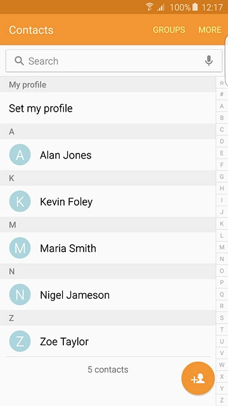Screen dimensions: 228x406
Task: Tap the magnifier search icon
Action: pos(19,61)
